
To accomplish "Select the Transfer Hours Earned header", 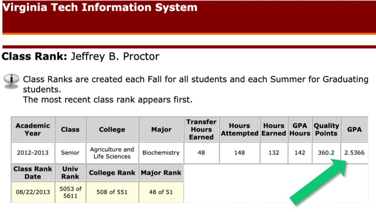I will click(201, 129).
